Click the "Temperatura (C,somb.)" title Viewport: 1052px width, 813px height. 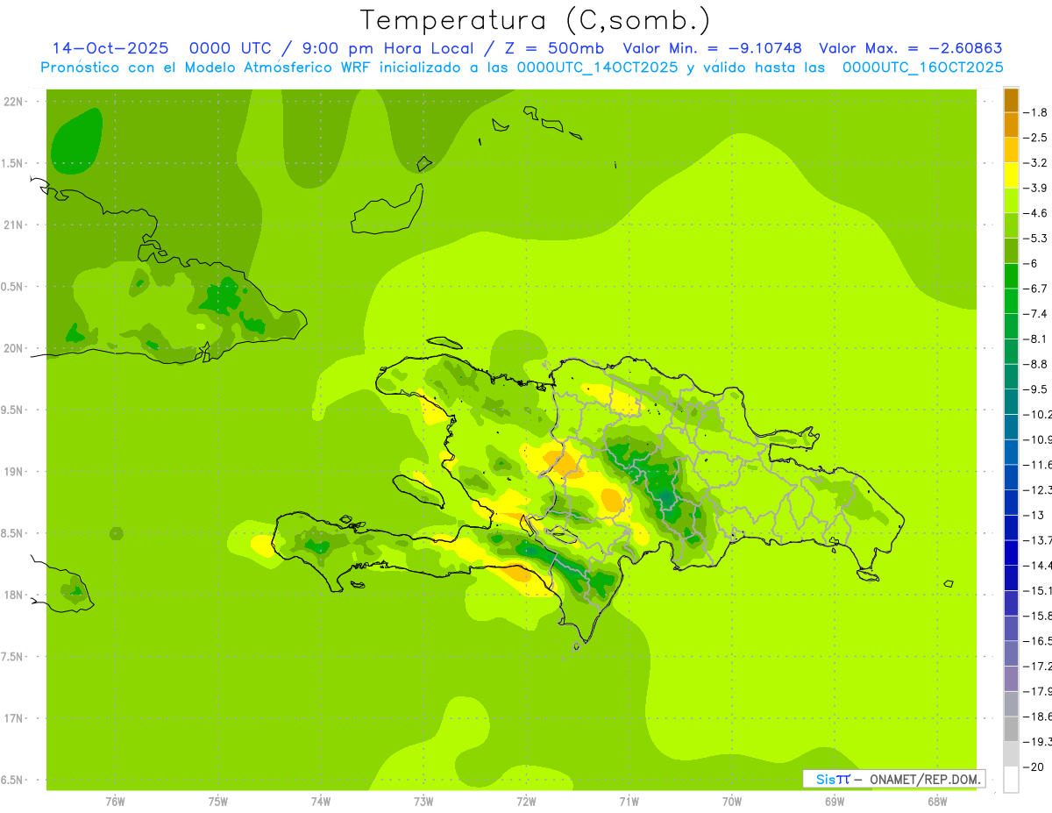click(536, 19)
